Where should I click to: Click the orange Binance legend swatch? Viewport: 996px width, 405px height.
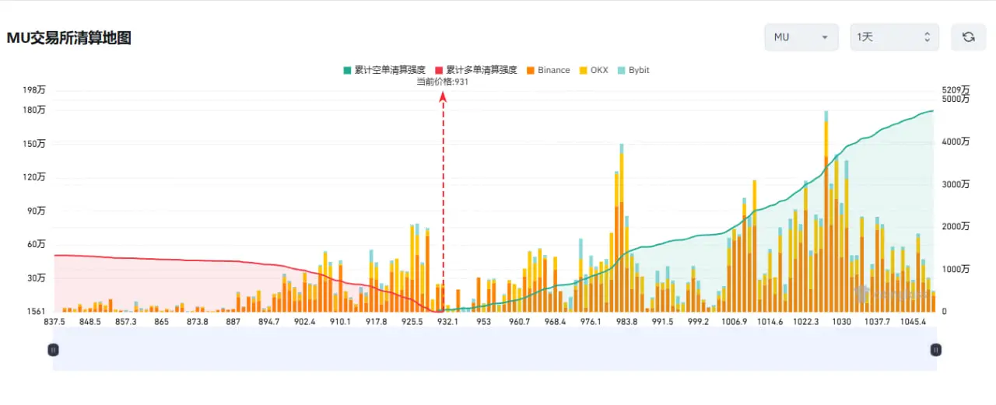(x=530, y=70)
